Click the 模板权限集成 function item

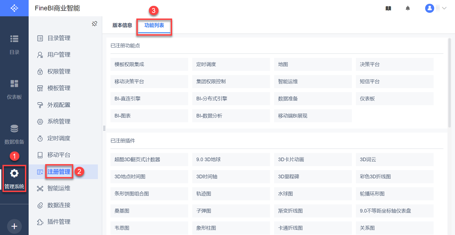tap(149, 65)
